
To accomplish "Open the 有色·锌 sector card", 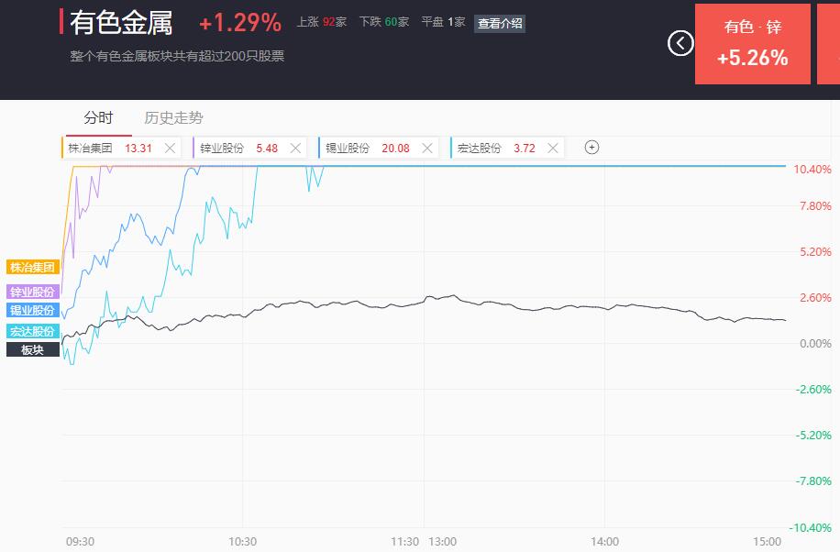I will coord(753,44).
